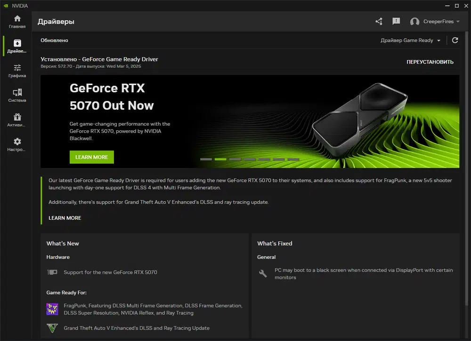Image resolution: width=471 pixels, height=341 pixels.
Task: Open the Драйвер Game Ready dropdown
Action: pos(410,40)
